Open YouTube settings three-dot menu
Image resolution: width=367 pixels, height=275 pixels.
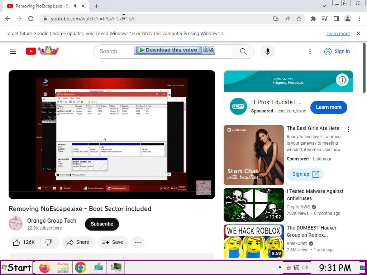pos(310,52)
